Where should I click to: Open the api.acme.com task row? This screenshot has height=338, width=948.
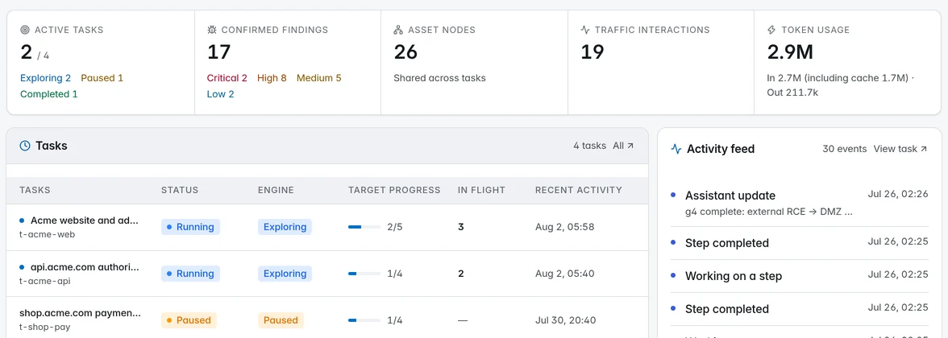pos(327,274)
